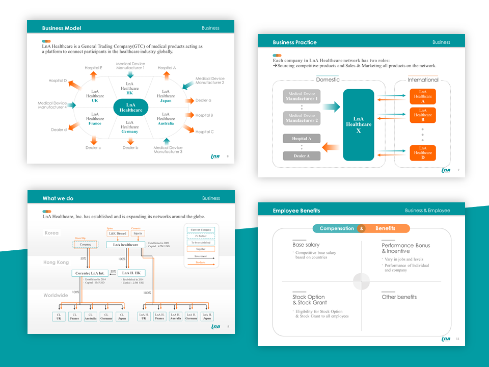The width and height of the screenshot is (489, 367).
Task: Click the 'Medical Device Manufacturer 4' label
Action: (x=52, y=105)
